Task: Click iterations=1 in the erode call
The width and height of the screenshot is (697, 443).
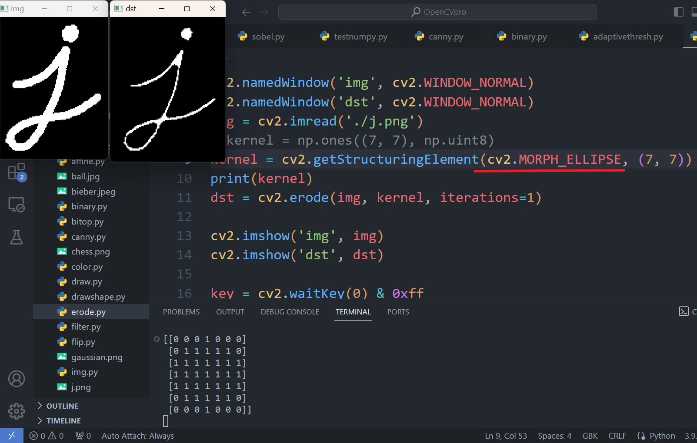Action: (x=487, y=198)
